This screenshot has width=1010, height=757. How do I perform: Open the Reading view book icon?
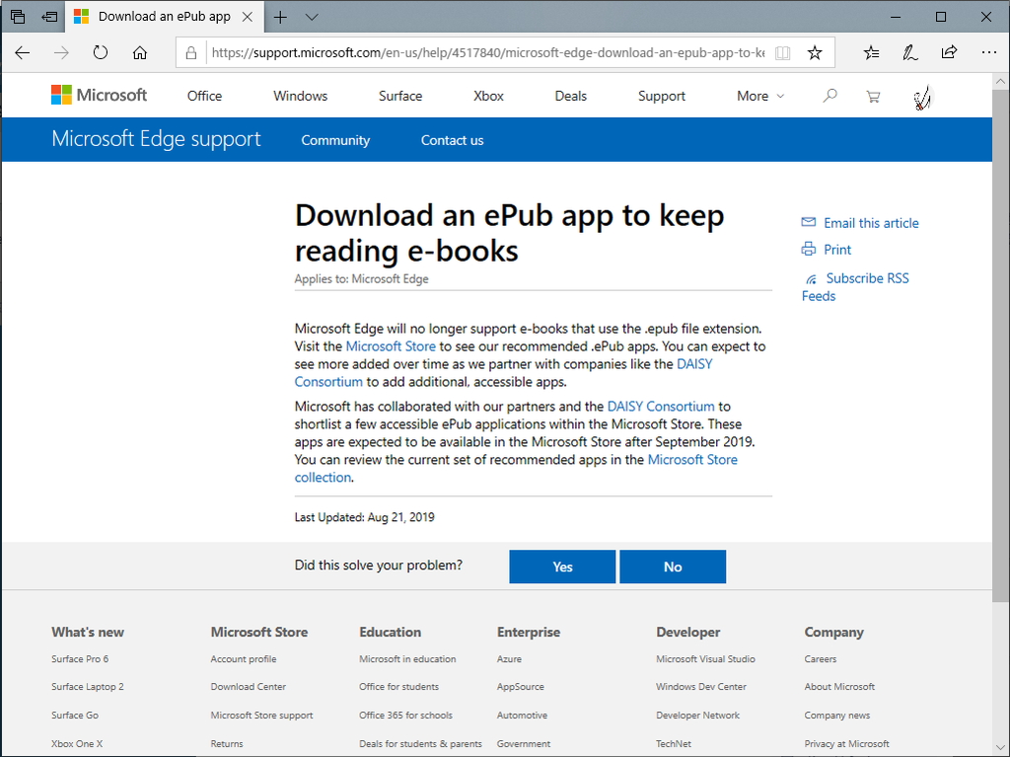pos(783,53)
